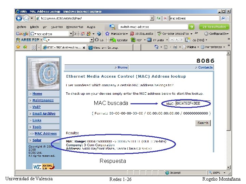Open the Herramientas gear command button

point(213,47)
